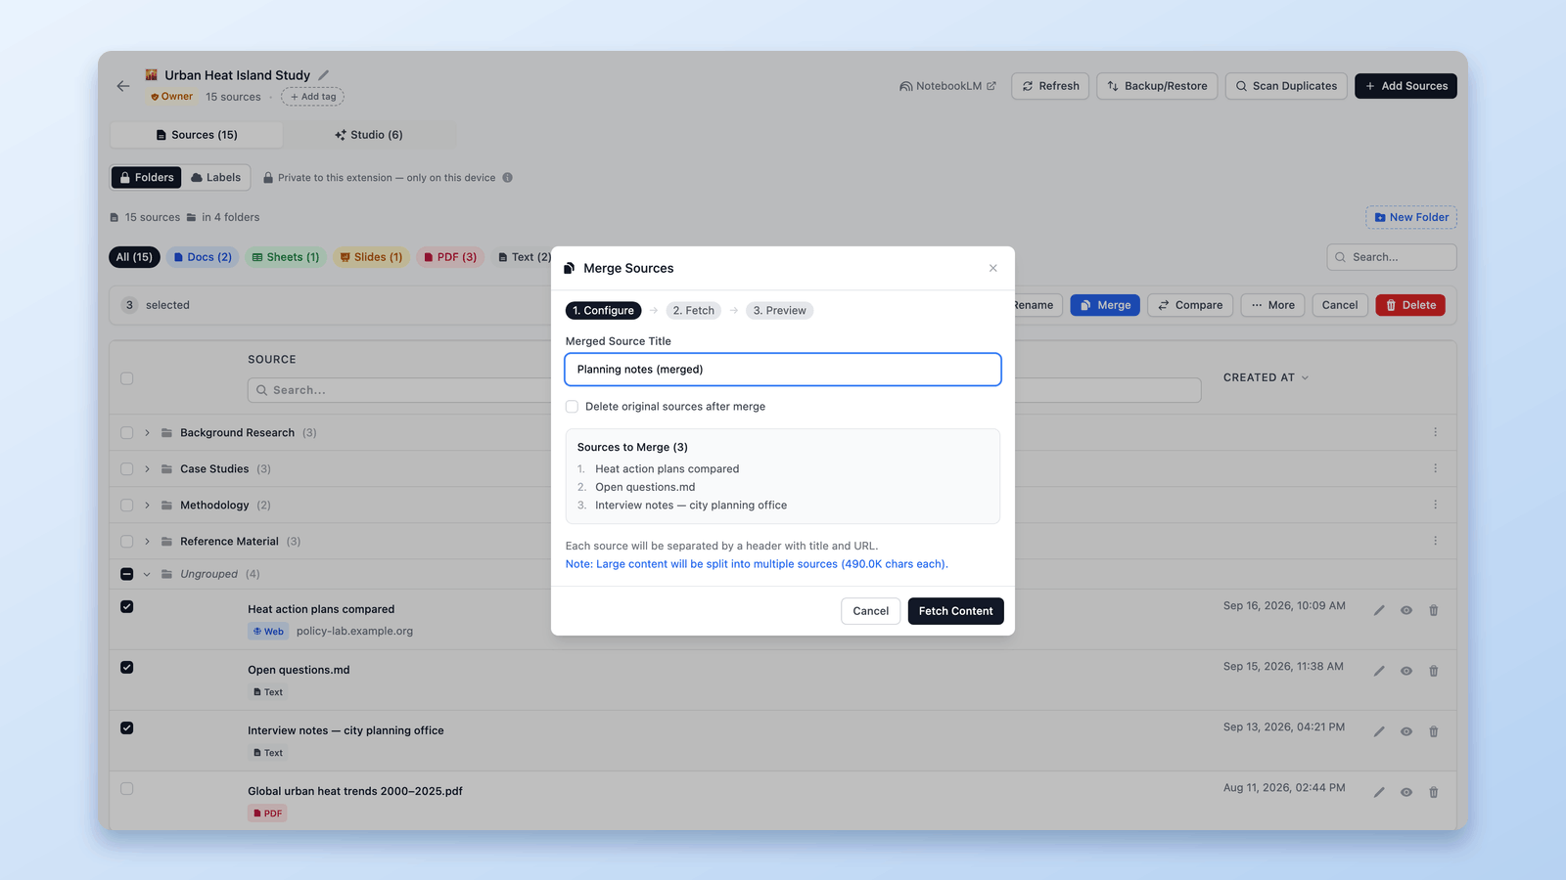Viewport: 1566px width, 880px height.
Task: Close the Merge Sources dialog
Action: [993, 268]
